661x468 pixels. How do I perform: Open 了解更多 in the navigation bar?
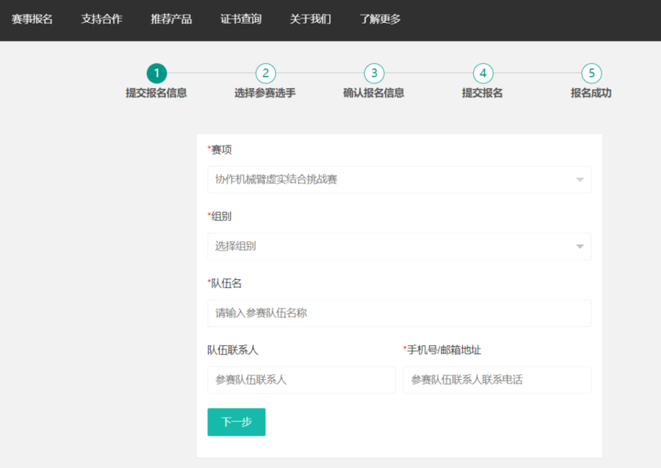pos(380,19)
